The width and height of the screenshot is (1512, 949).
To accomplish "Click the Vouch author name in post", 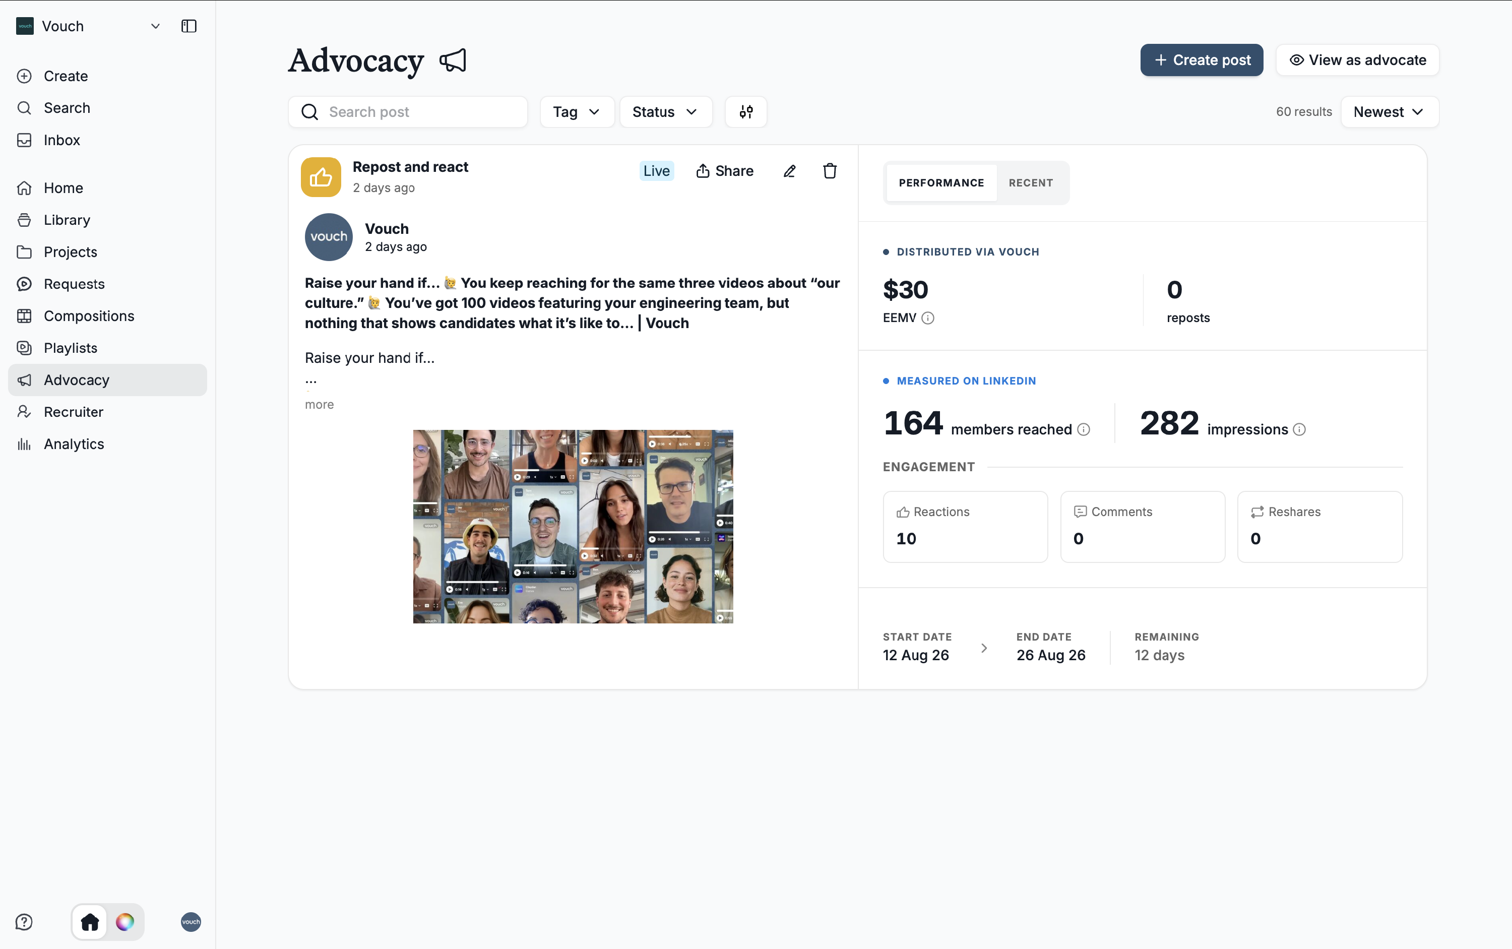I will (x=387, y=228).
